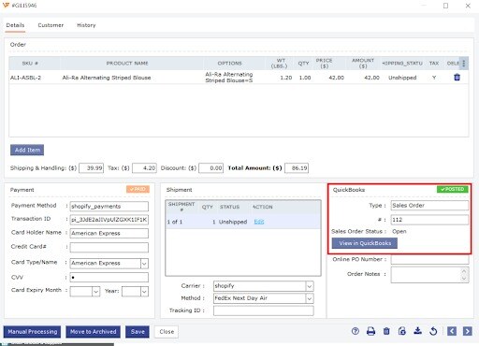The width and height of the screenshot is (479, 346).
Task: Open order grid column options menu
Action: pos(464,64)
